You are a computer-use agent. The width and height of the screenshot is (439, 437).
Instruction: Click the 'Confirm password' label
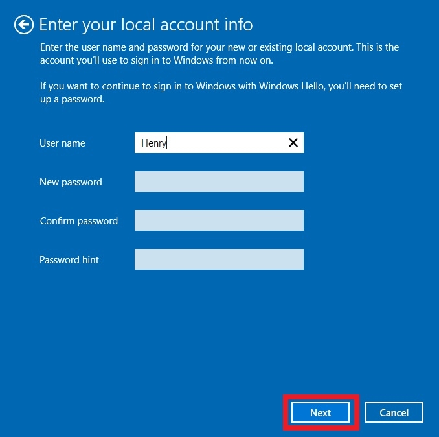[79, 221]
